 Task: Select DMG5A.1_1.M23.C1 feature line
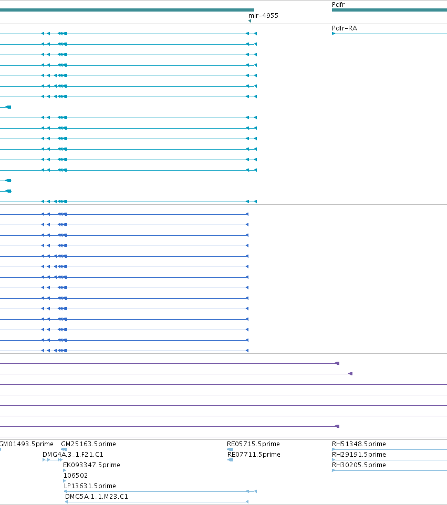pyautogui.click(x=157, y=502)
